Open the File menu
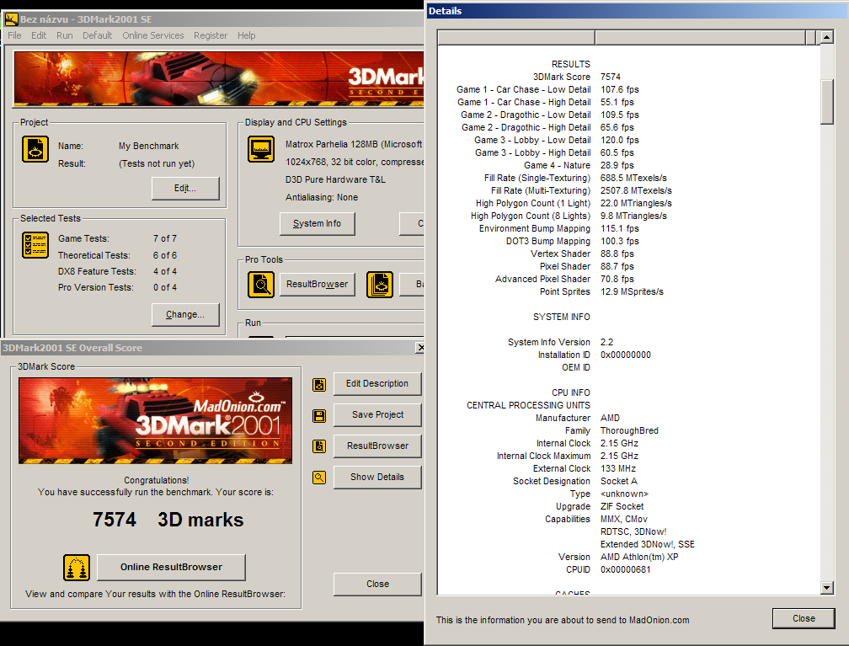This screenshot has height=646, width=849. click(x=14, y=35)
